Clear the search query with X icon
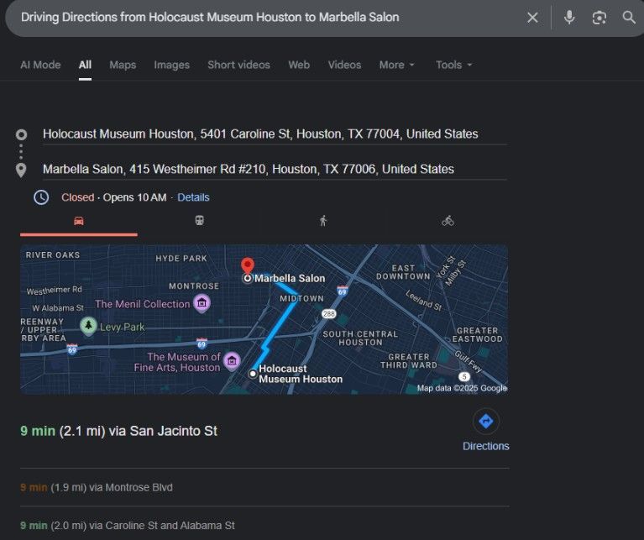644x540 pixels. (x=532, y=18)
